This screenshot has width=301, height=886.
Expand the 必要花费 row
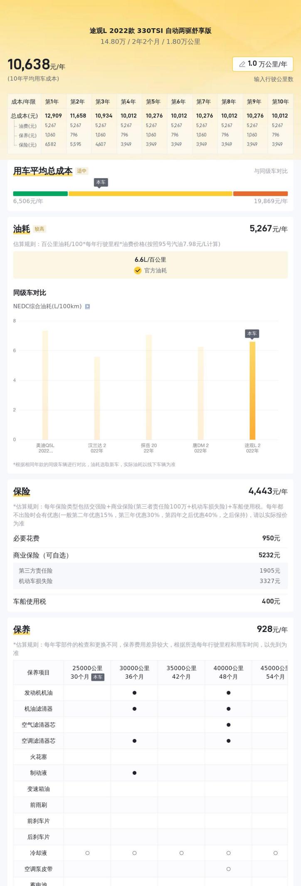click(150, 538)
